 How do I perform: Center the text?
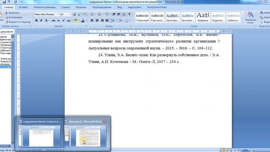point(97,21)
